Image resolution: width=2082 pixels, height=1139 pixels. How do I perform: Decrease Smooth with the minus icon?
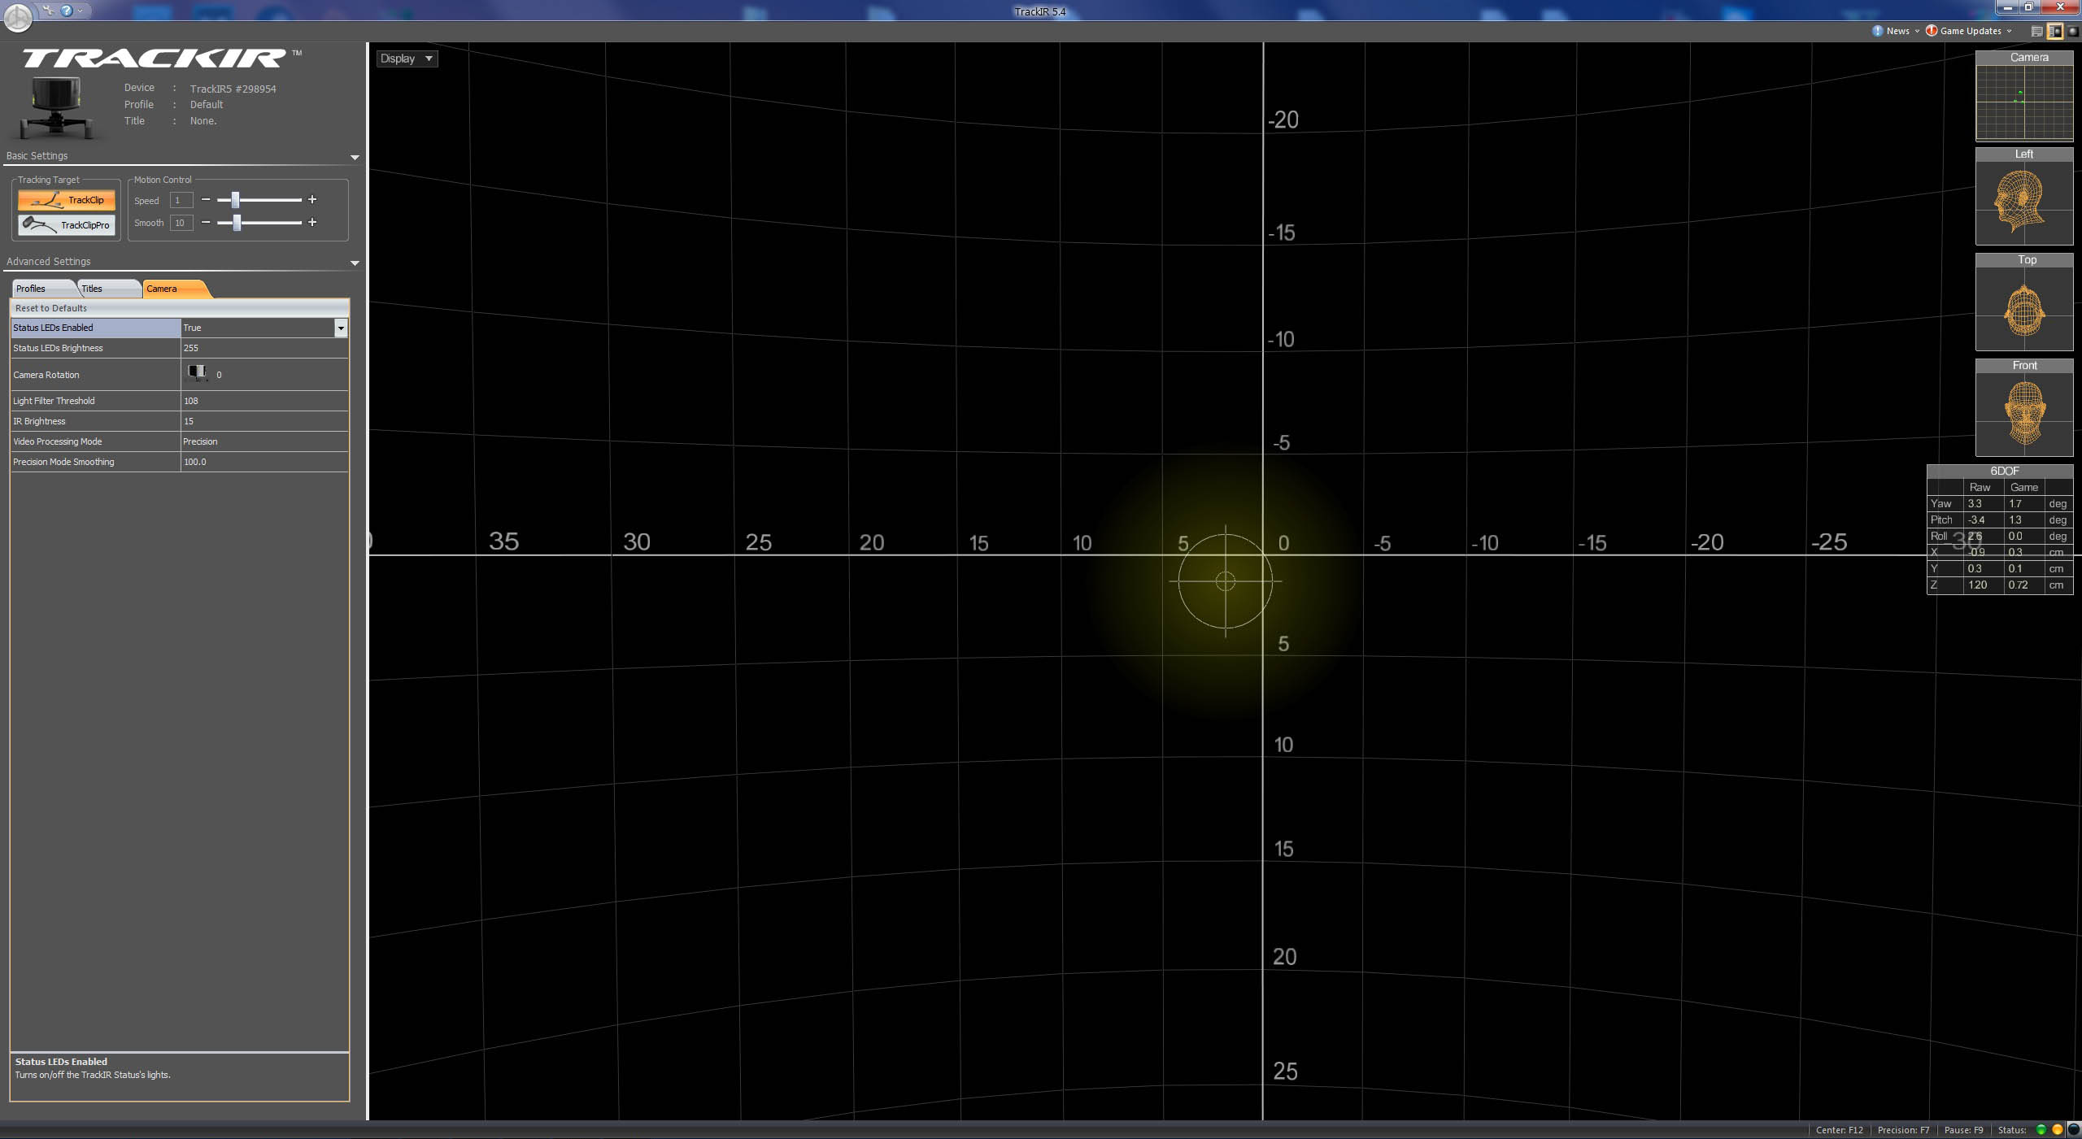[x=206, y=223]
